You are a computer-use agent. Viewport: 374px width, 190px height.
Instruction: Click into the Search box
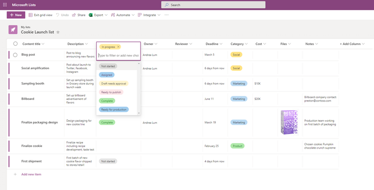coord(213,5)
